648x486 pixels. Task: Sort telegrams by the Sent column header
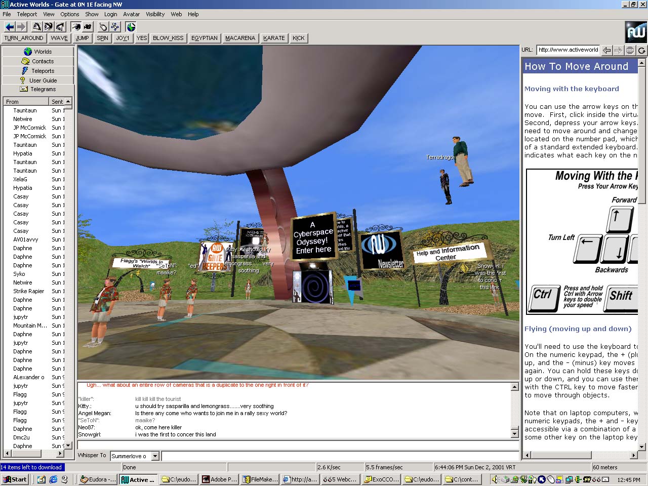pyautogui.click(x=57, y=102)
